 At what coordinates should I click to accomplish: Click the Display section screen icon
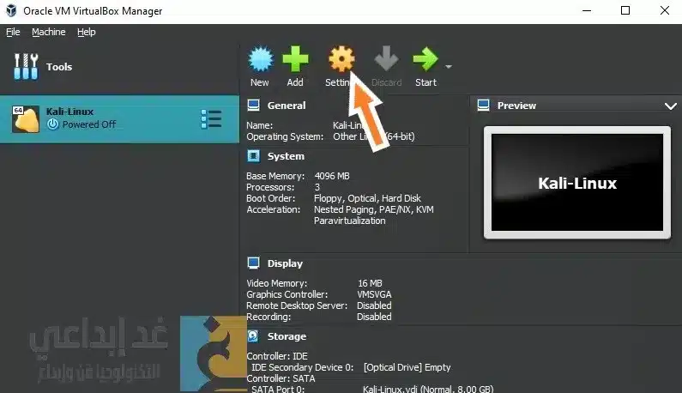253,263
